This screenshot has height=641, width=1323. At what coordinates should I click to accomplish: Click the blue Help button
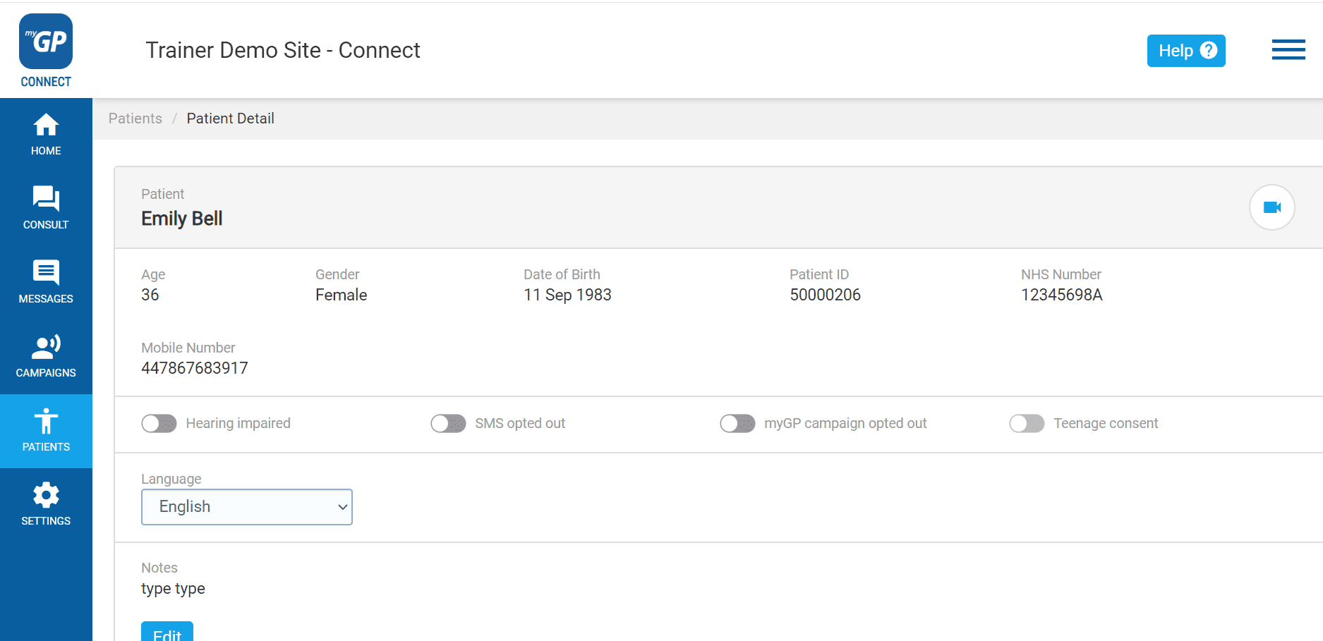click(x=1185, y=51)
